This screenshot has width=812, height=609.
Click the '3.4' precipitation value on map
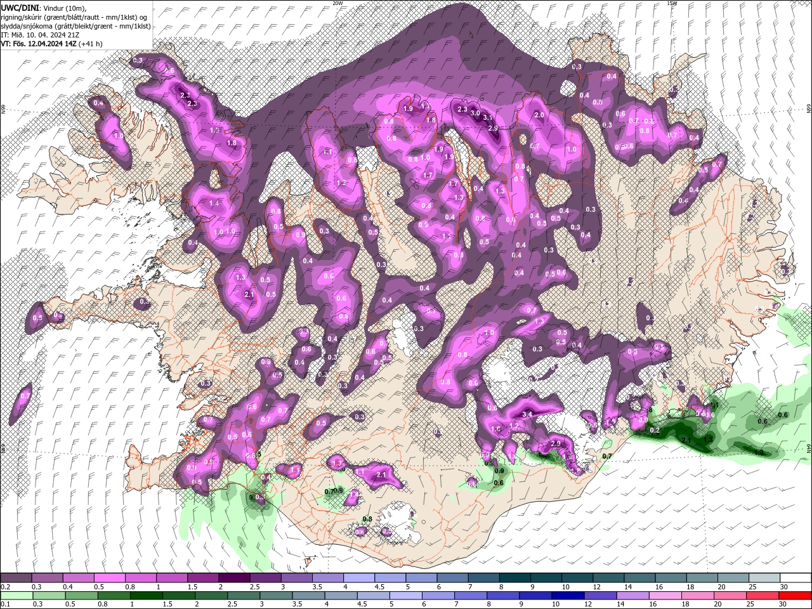coord(526,414)
